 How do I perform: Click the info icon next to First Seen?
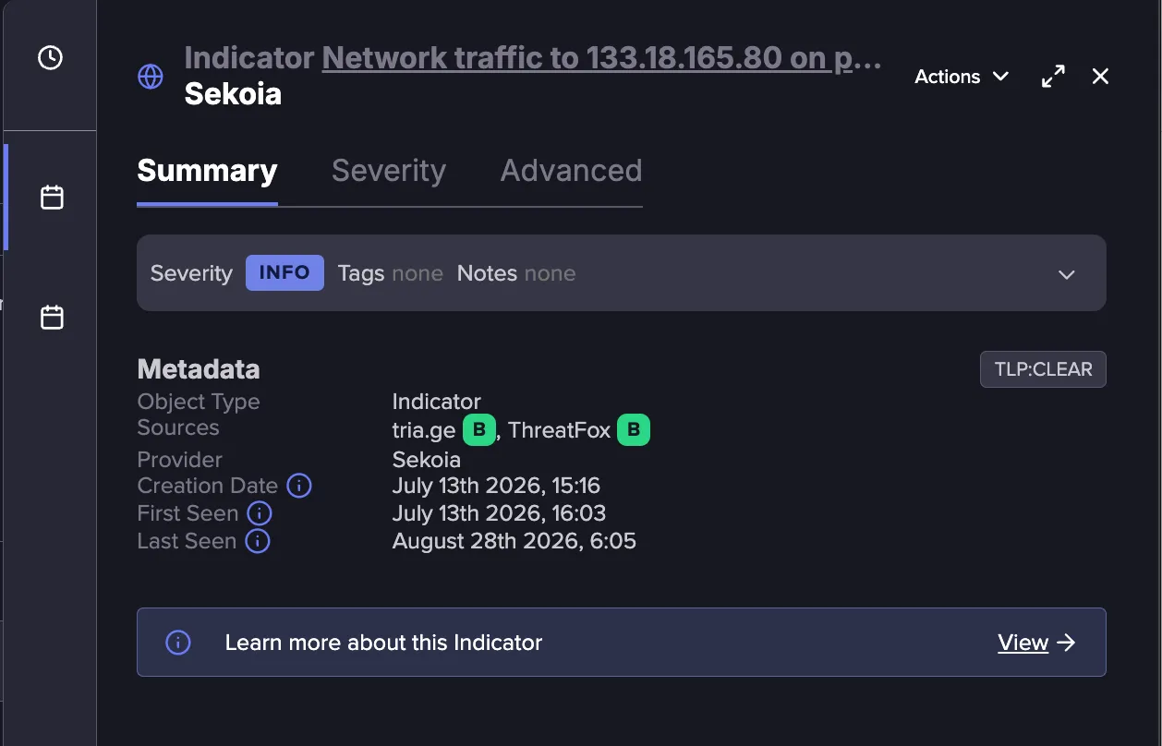[x=260, y=513]
